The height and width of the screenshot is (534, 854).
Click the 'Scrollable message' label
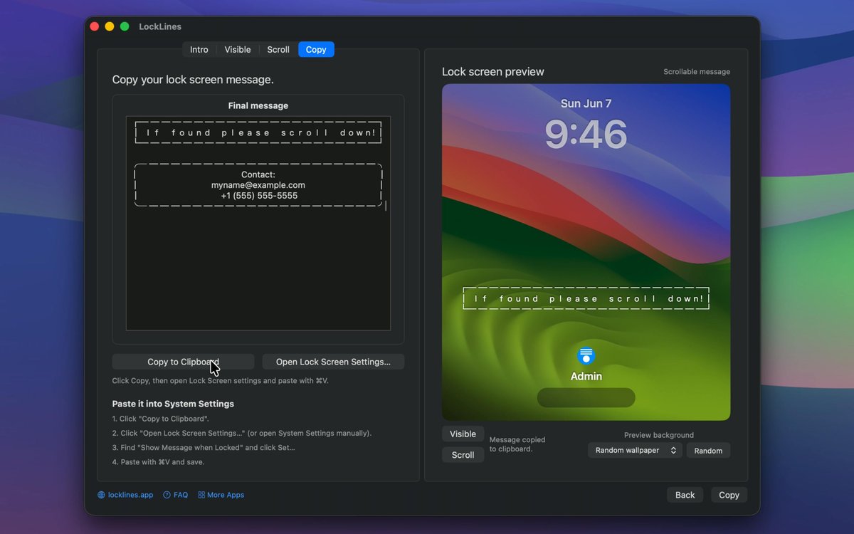[x=697, y=72]
